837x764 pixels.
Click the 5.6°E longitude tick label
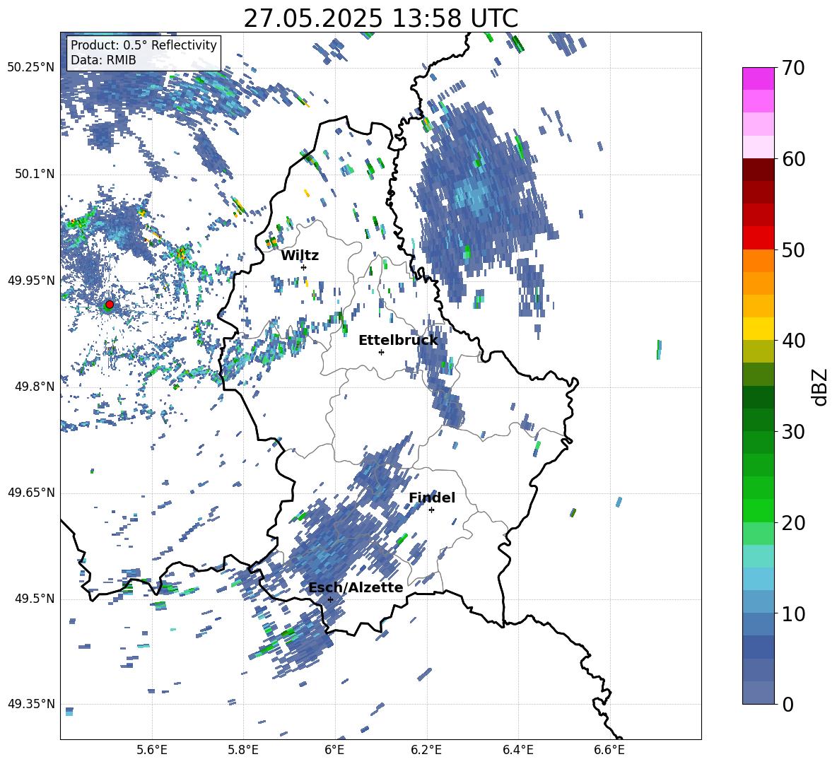pos(152,751)
